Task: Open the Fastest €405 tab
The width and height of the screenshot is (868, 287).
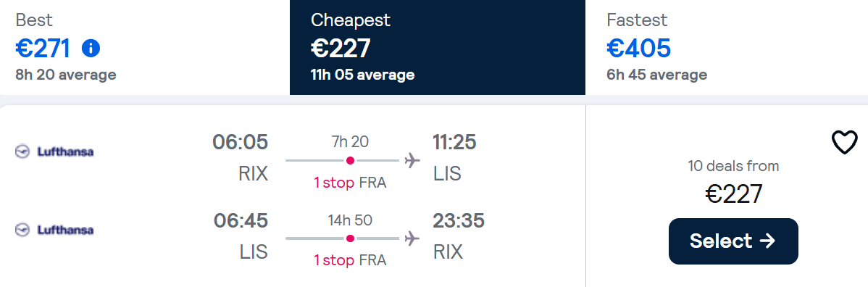Action: click(x=726, y=47)
